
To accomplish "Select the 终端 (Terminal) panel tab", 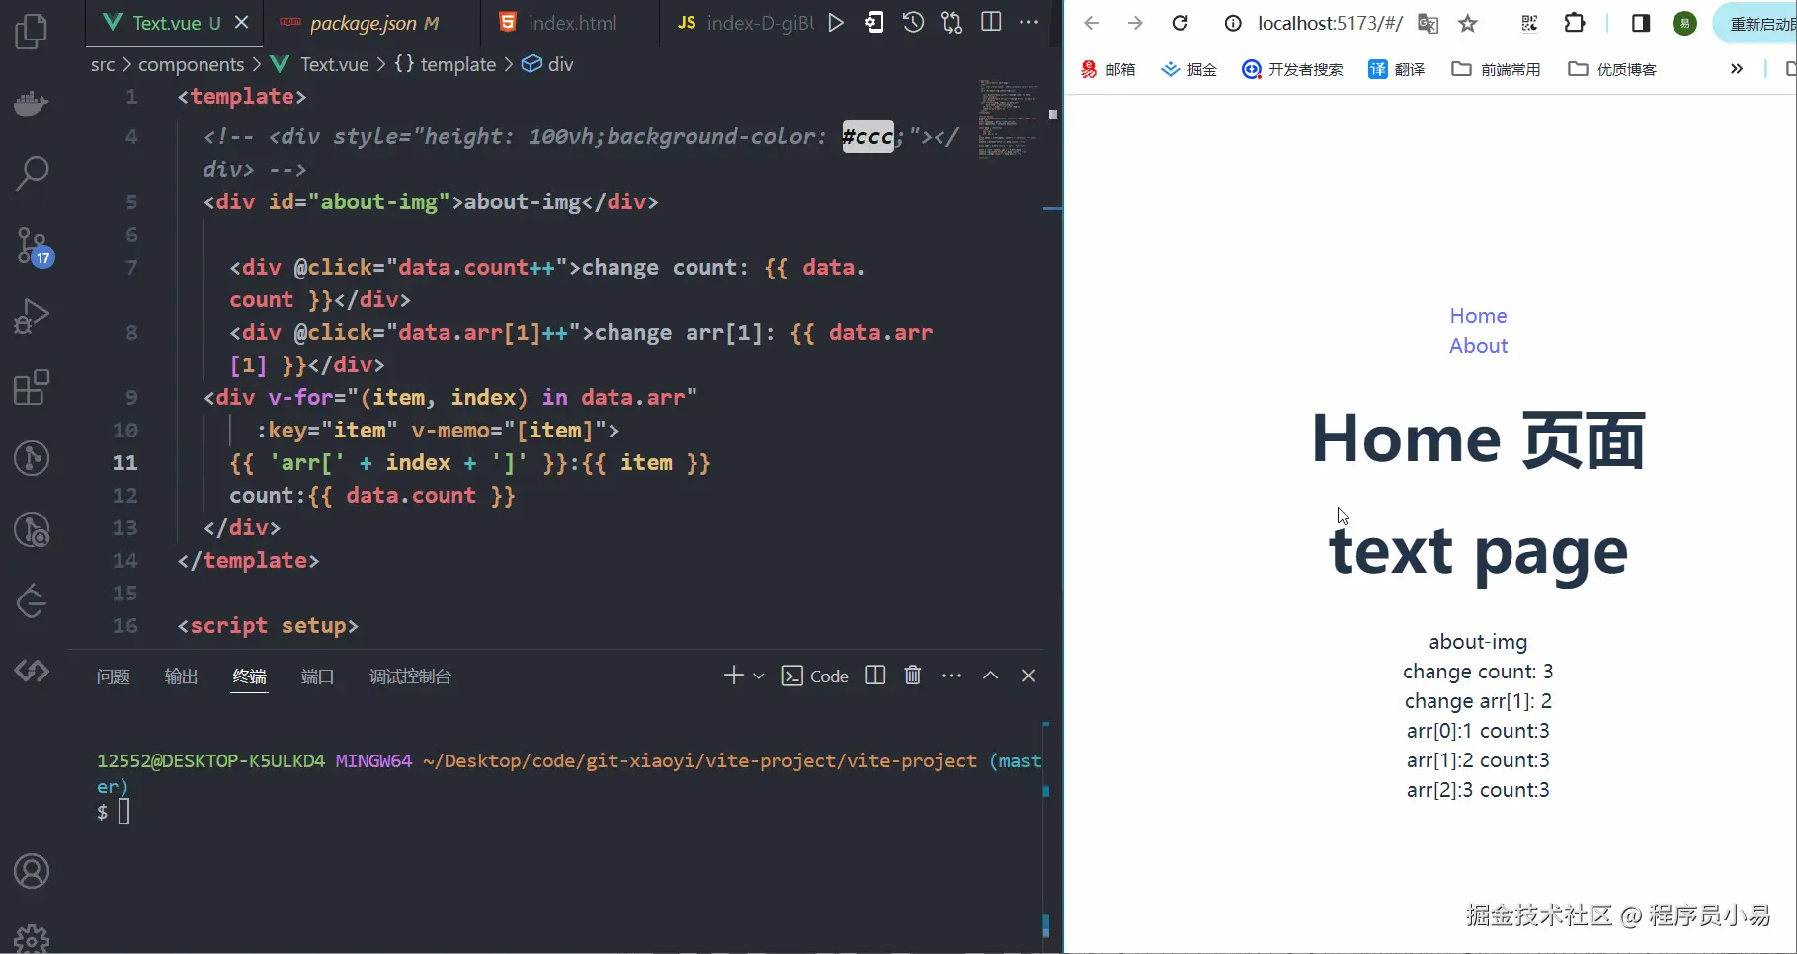I will pyautogui.click(x=250, y=676).
